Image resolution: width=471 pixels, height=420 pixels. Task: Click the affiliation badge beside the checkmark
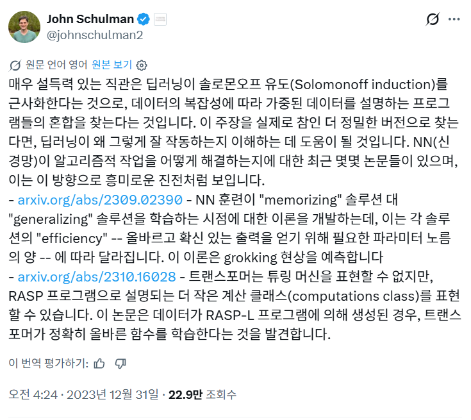pyautogui.click(x=160, y=19)
